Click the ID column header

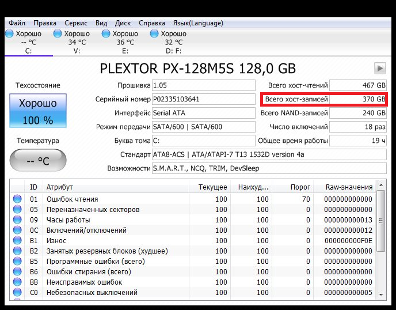click(x=33, y=187)
